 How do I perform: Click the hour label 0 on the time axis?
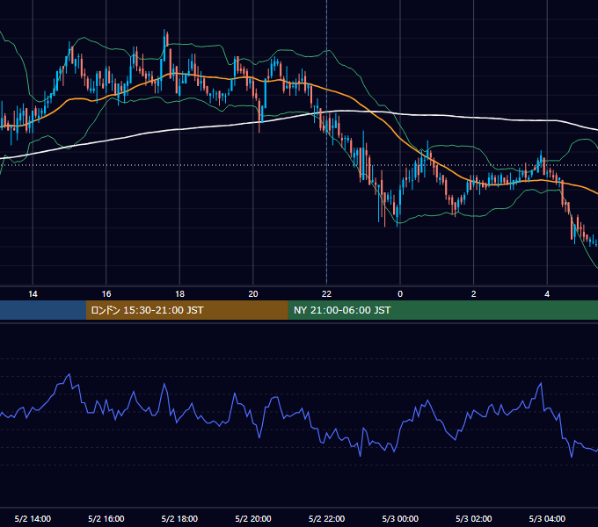point(400,294)
